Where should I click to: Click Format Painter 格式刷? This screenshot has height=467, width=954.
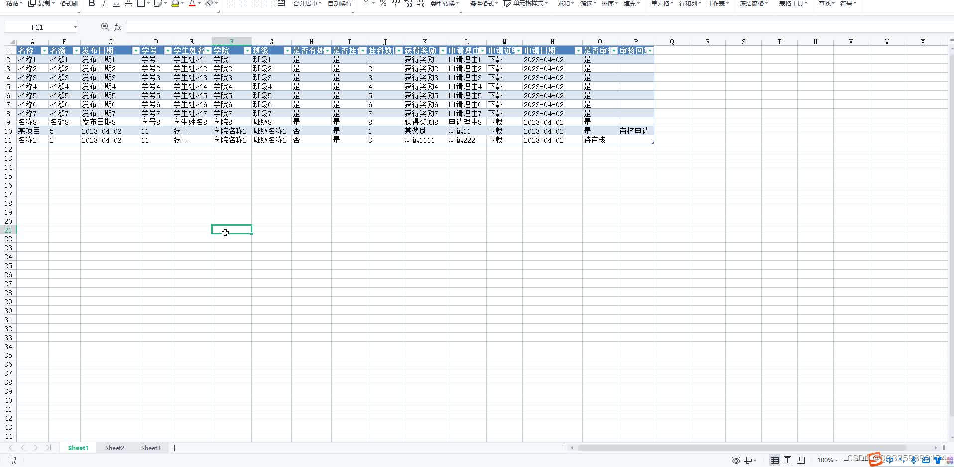click(69, 3)
